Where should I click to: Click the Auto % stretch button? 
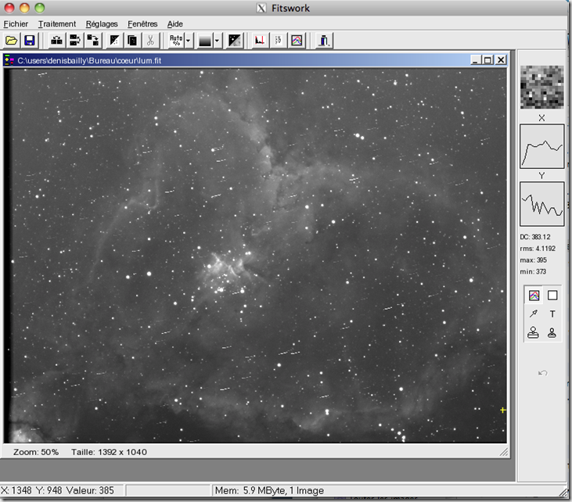point(176,40)
